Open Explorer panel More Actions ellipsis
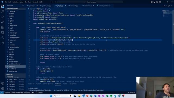 (x=23, y=6)
